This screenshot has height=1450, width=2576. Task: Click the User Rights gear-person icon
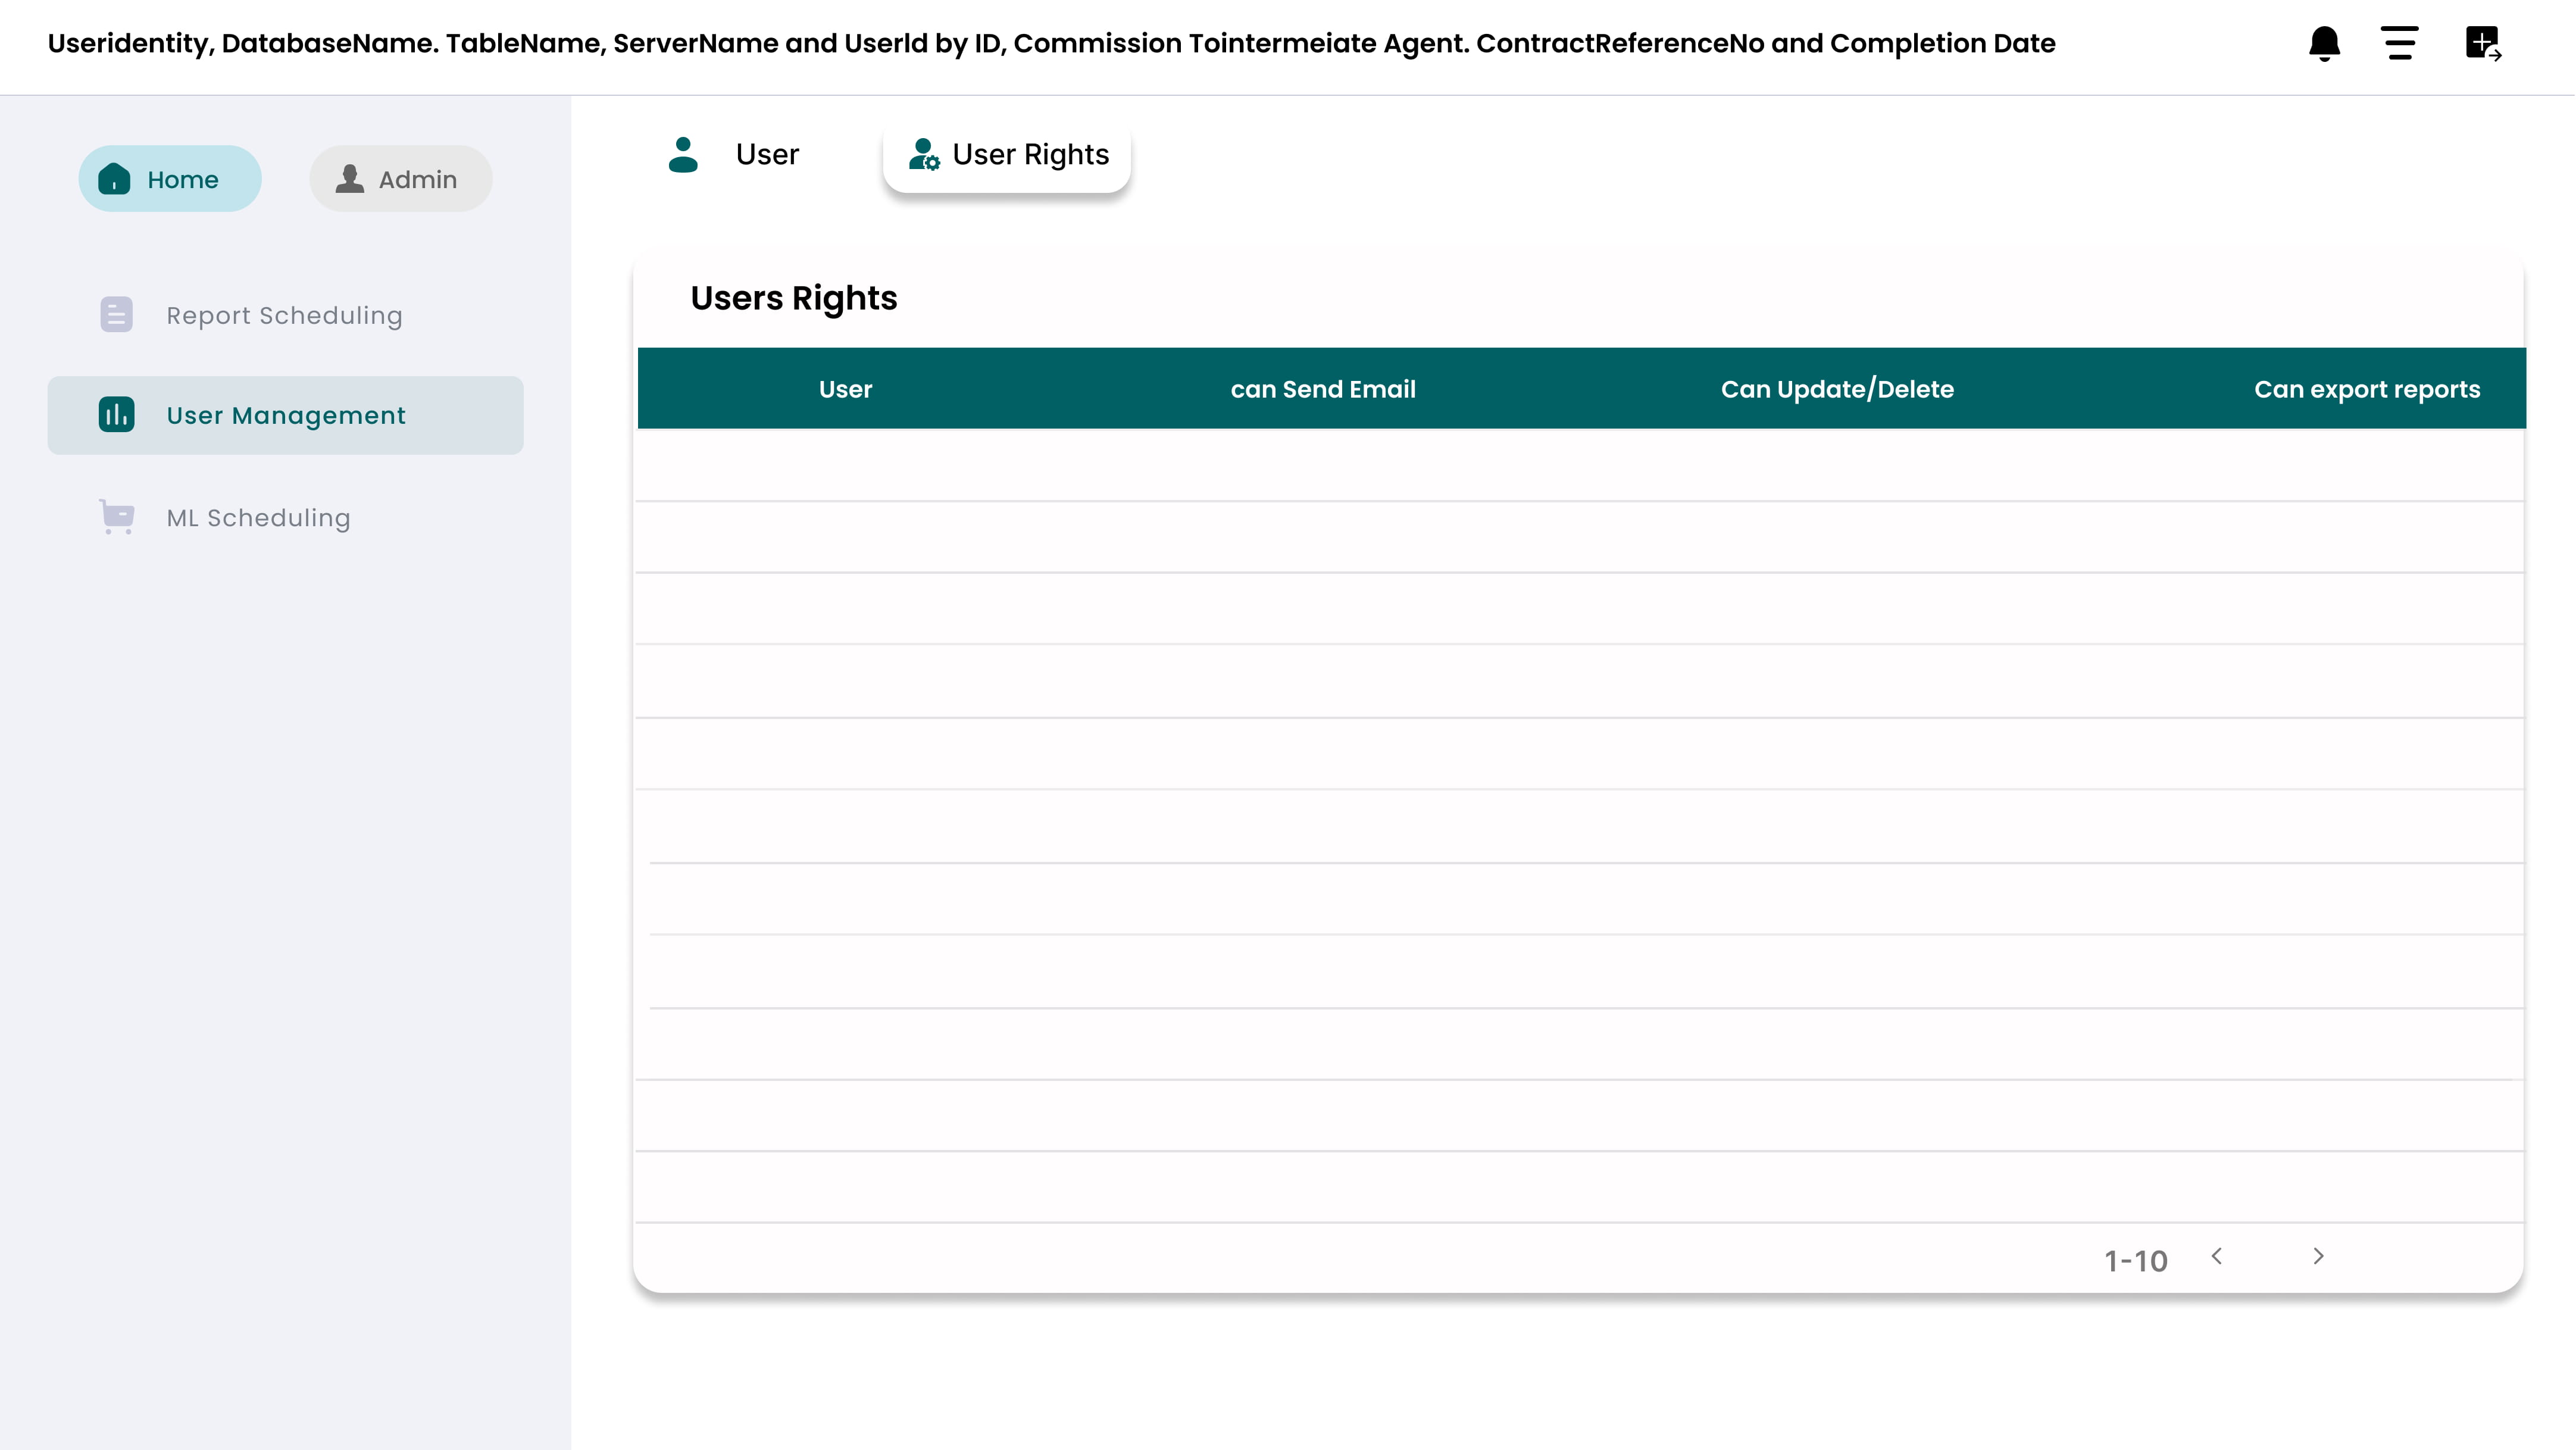point(923,155)
